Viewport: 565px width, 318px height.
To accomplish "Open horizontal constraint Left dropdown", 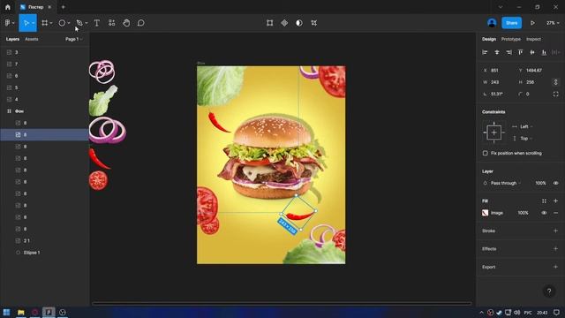I will (525, 126).
